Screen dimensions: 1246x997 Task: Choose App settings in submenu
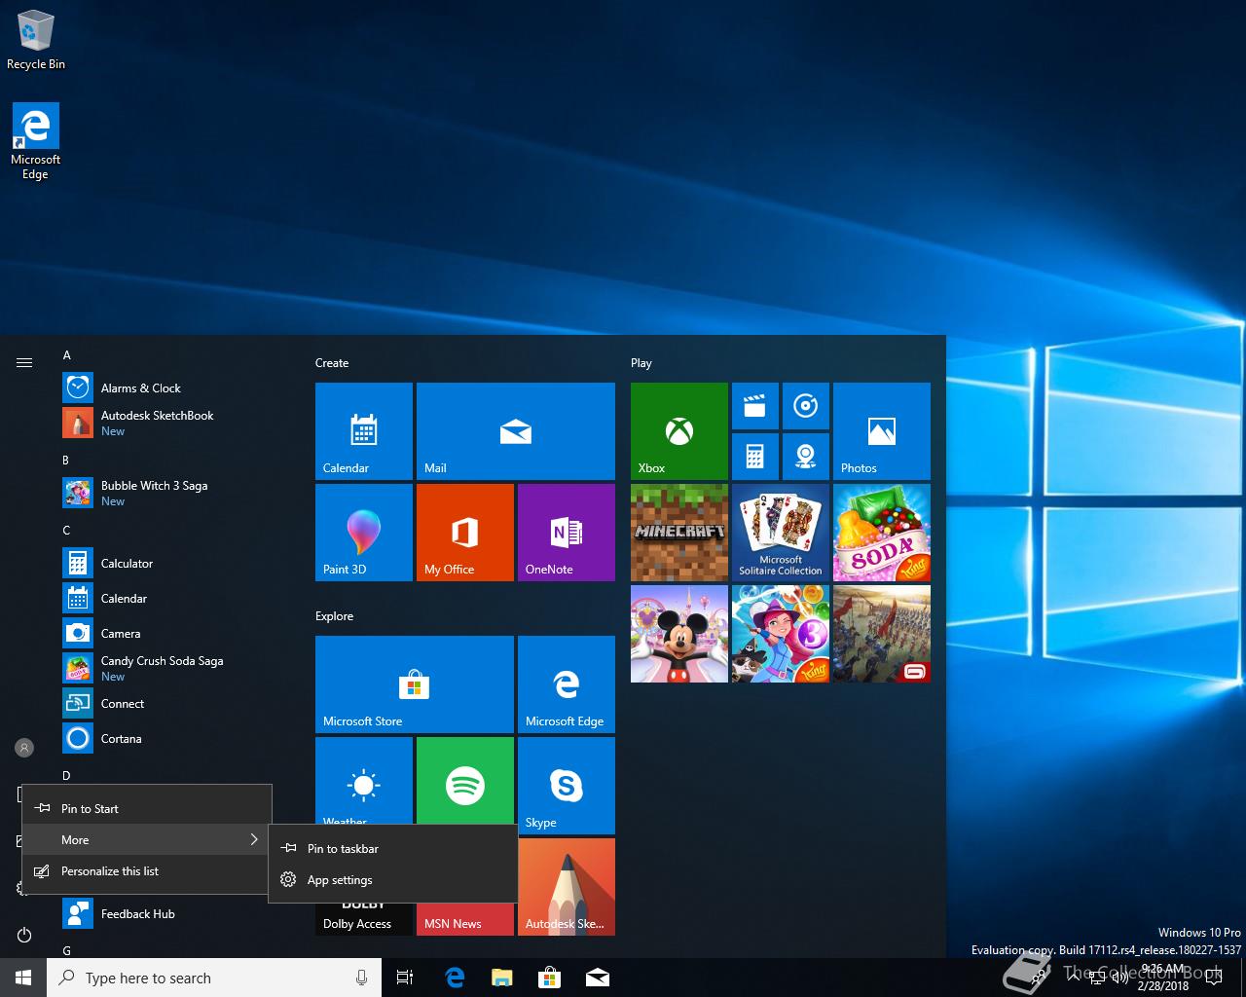392,879
